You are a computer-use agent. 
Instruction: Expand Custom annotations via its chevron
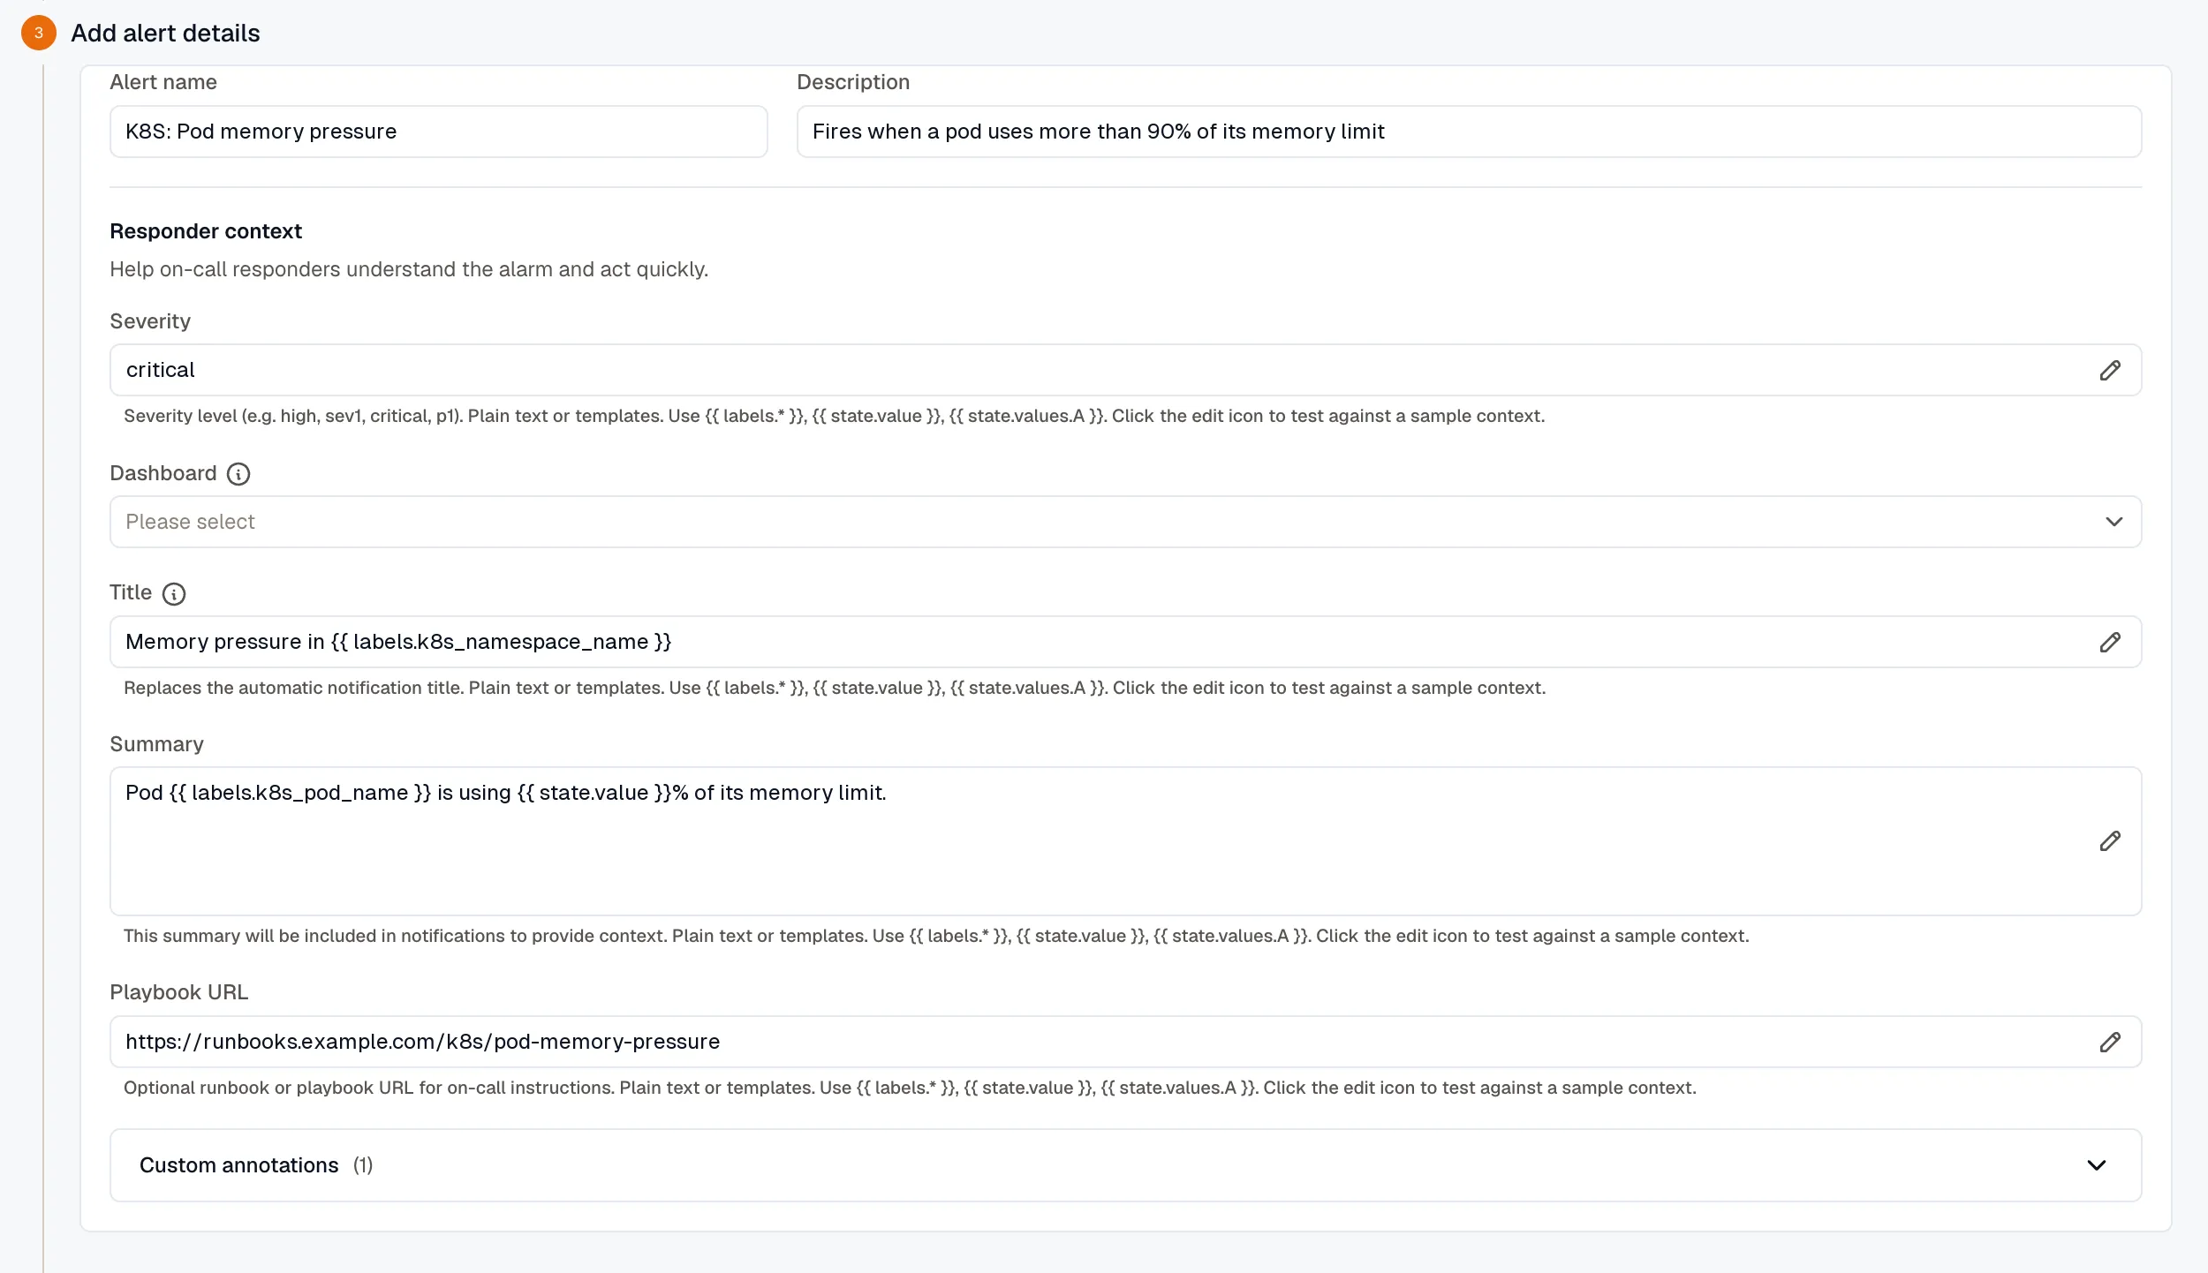(x=2096, y=1165)
